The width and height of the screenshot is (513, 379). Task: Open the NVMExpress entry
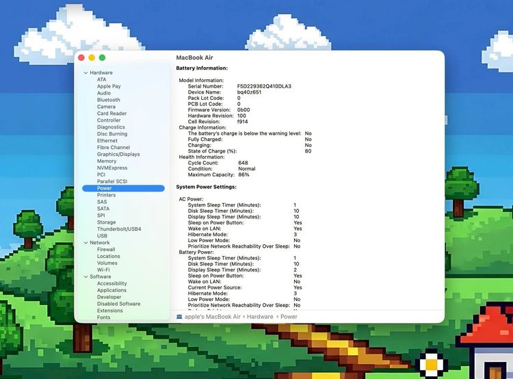tap(112, 168)
